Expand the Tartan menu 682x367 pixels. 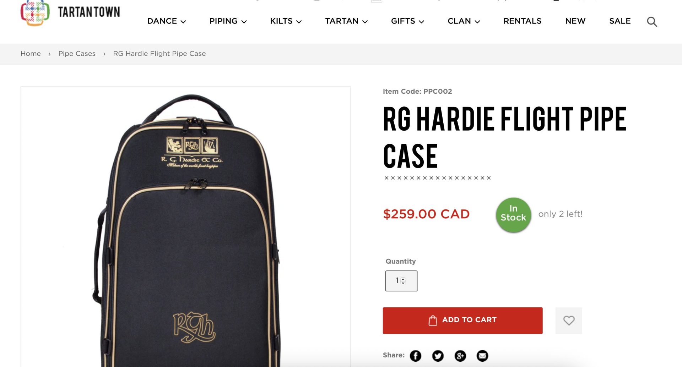tap(346, 21)
